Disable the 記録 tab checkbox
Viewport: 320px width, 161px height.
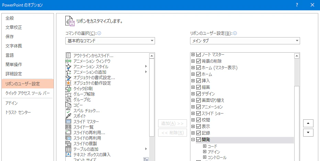[198, 133]
